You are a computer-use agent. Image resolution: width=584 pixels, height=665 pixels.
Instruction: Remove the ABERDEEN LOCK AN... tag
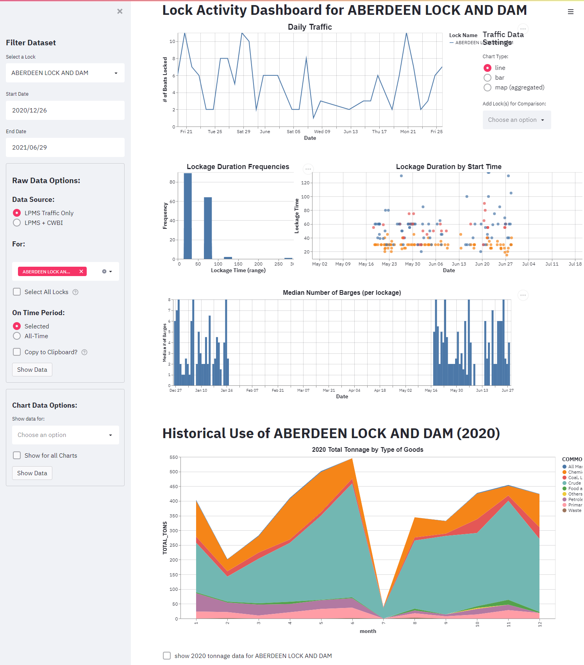[81, 271]
